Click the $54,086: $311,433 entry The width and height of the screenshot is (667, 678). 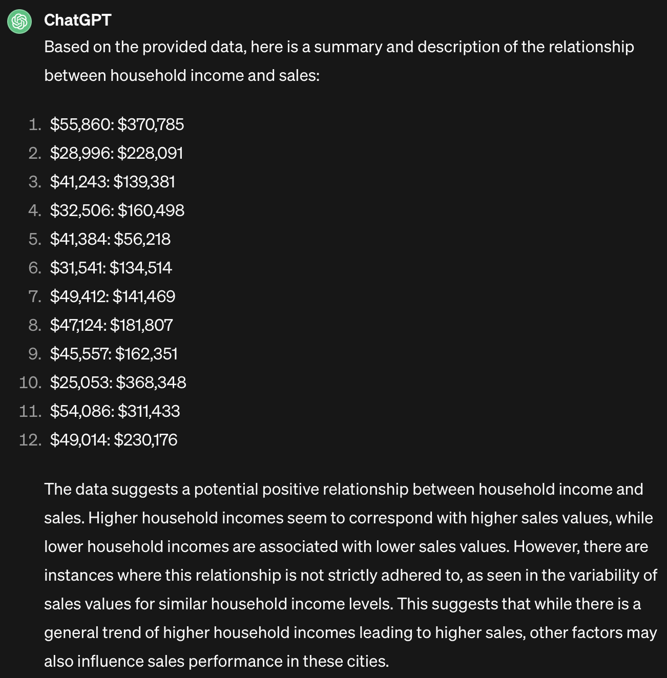point(115,411)
